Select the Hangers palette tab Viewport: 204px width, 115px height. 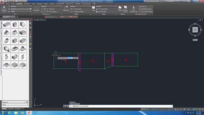click(1, 72)
